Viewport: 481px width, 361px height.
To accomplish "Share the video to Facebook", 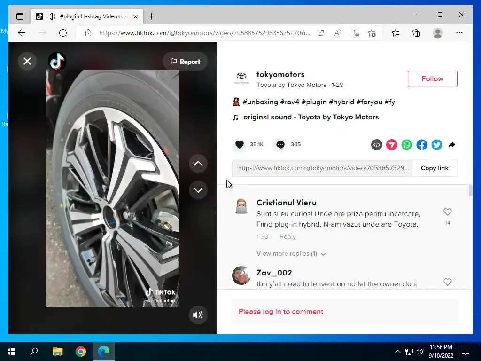I will click(x=422, y=145).
